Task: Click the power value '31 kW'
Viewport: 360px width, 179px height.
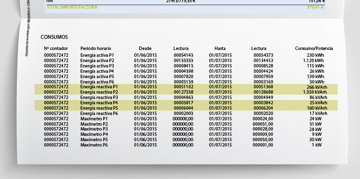Action: tap(316, 124)
